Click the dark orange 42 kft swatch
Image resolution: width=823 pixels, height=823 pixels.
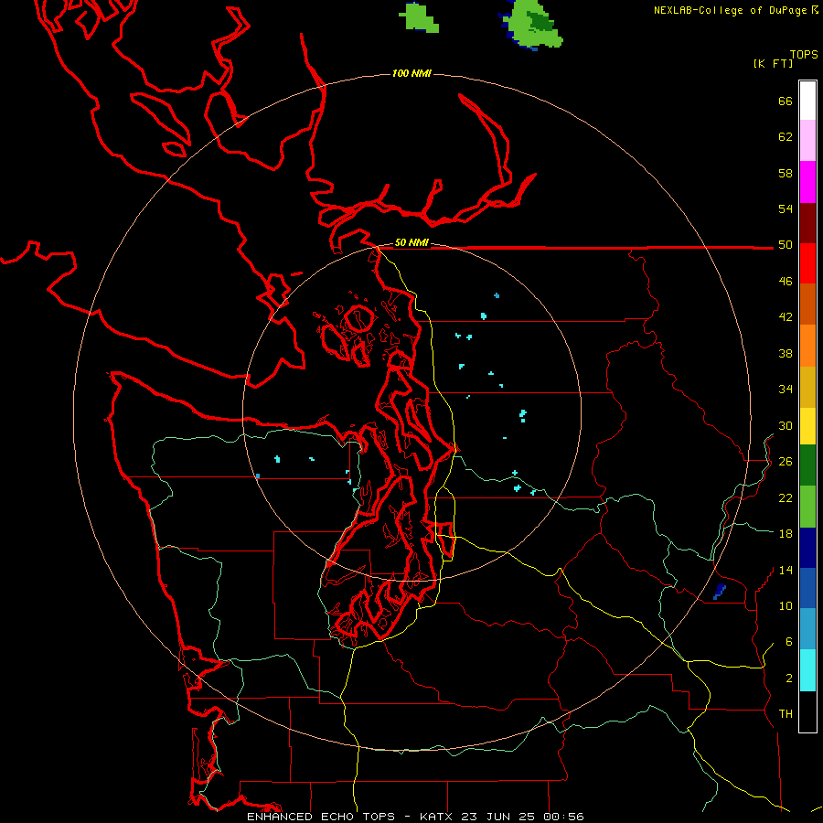tap(807, 304)
